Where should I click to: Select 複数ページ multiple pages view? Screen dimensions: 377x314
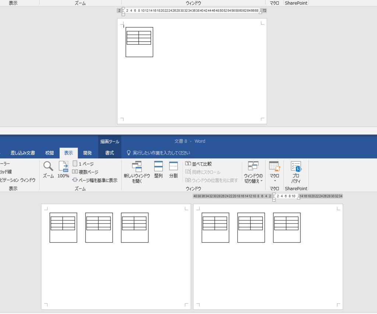pos(85,172)
